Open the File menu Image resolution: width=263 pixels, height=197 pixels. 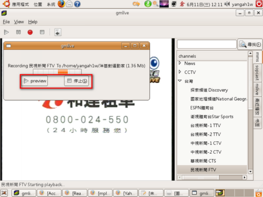coord(6,22)
